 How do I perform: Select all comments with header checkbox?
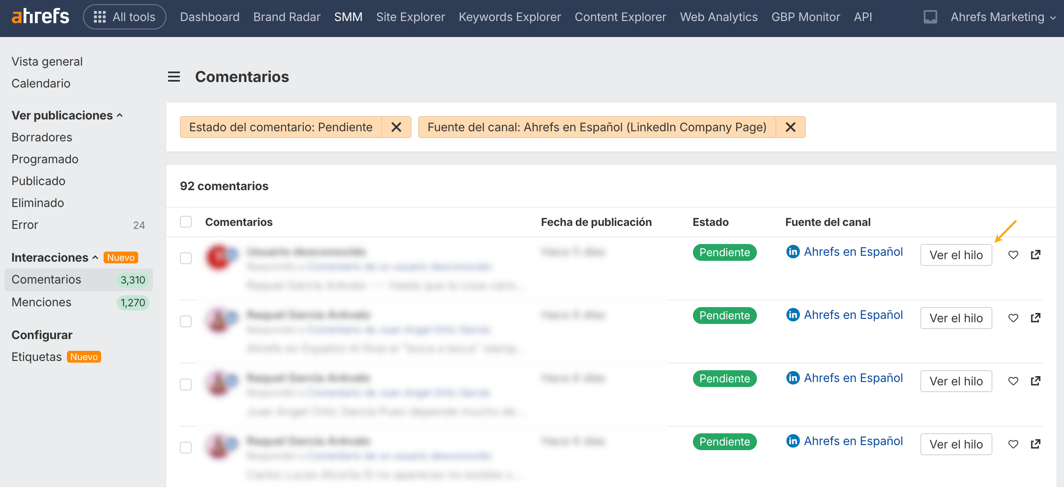[186, 222]
